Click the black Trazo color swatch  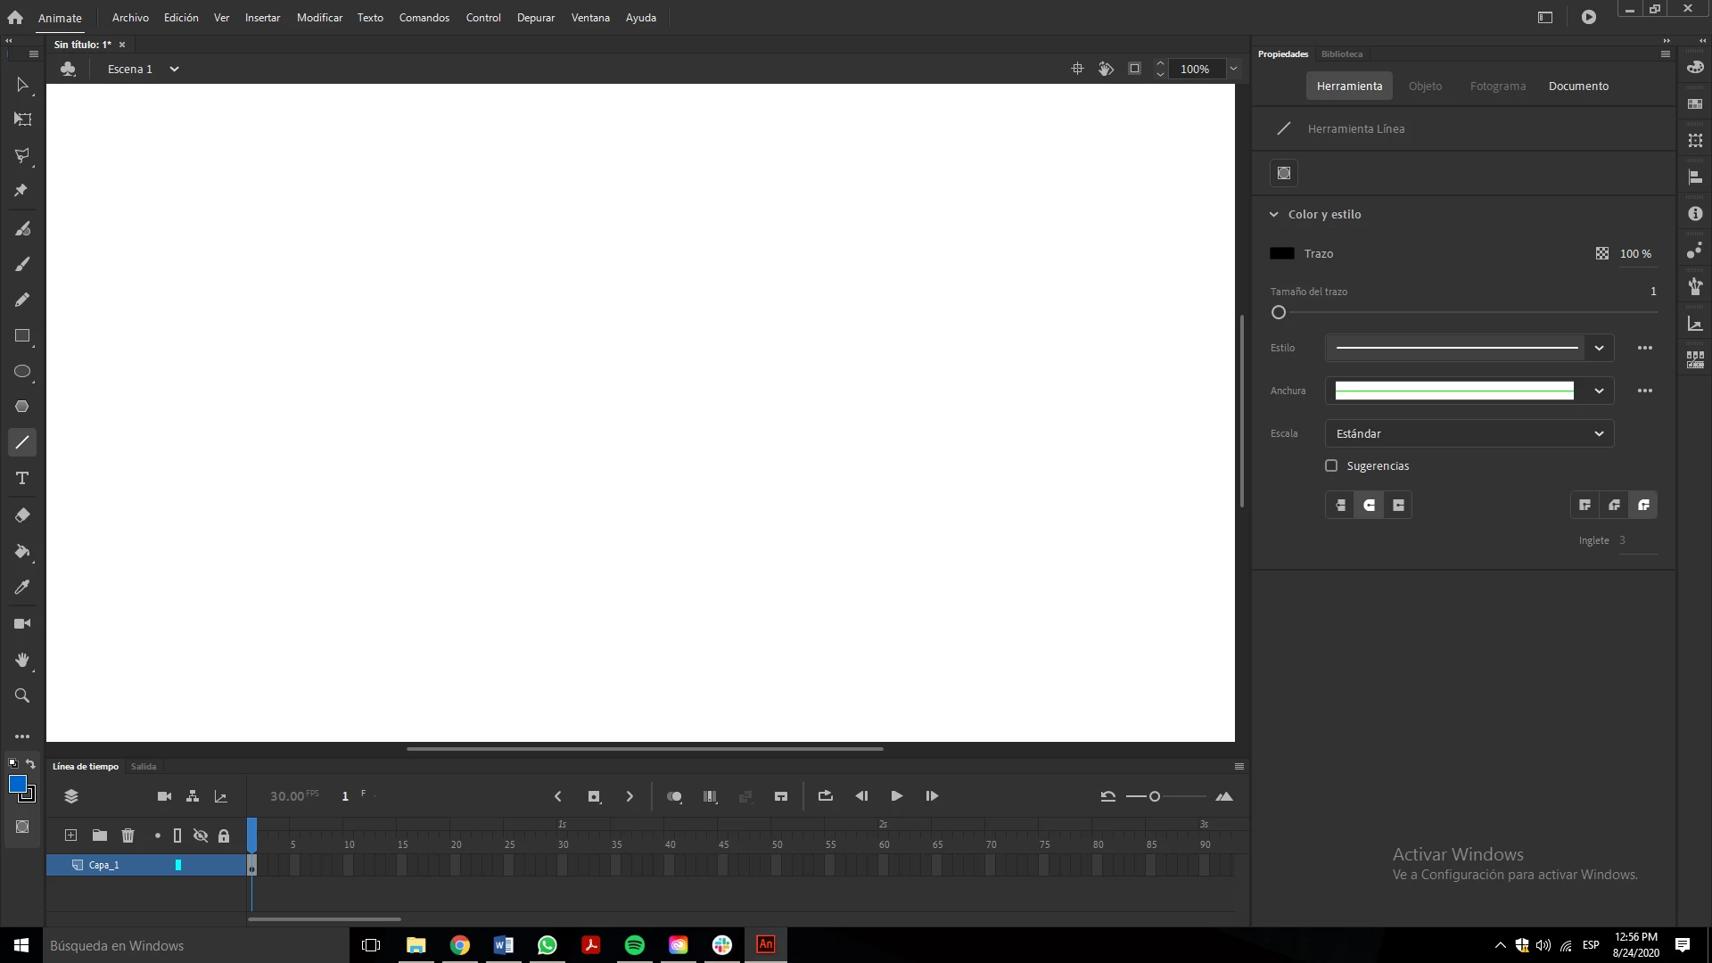coord(1281,254)
